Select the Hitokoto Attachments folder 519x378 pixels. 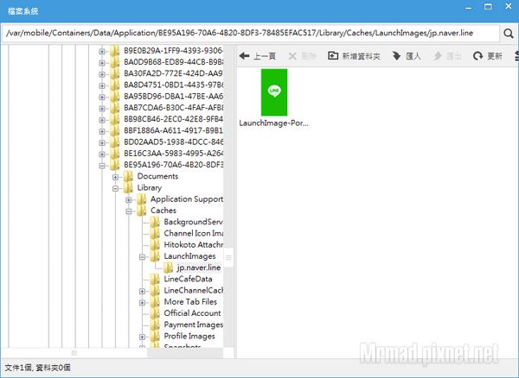click(193, 245)
